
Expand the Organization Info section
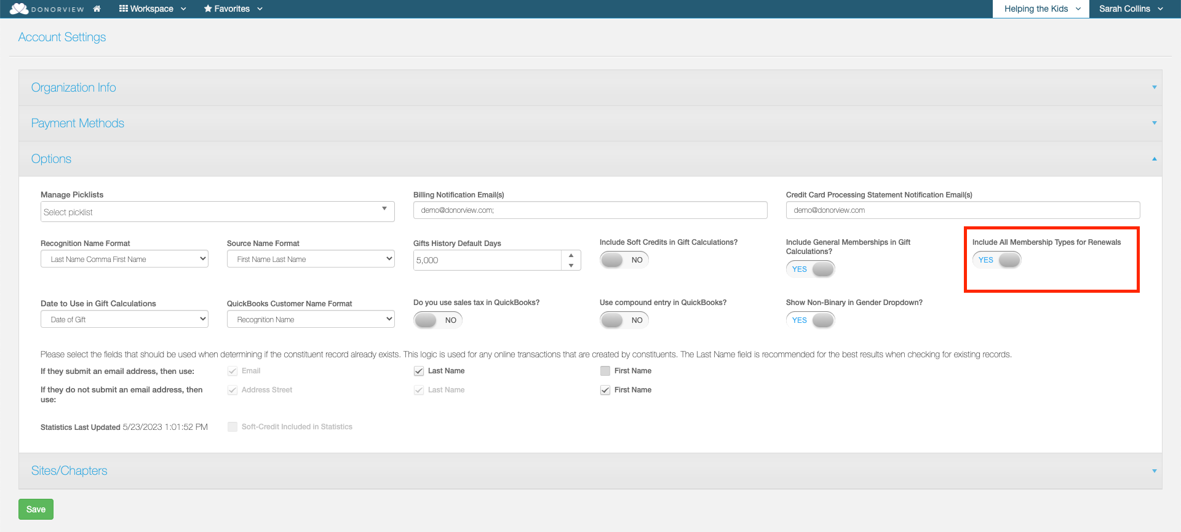click(590, 87)
